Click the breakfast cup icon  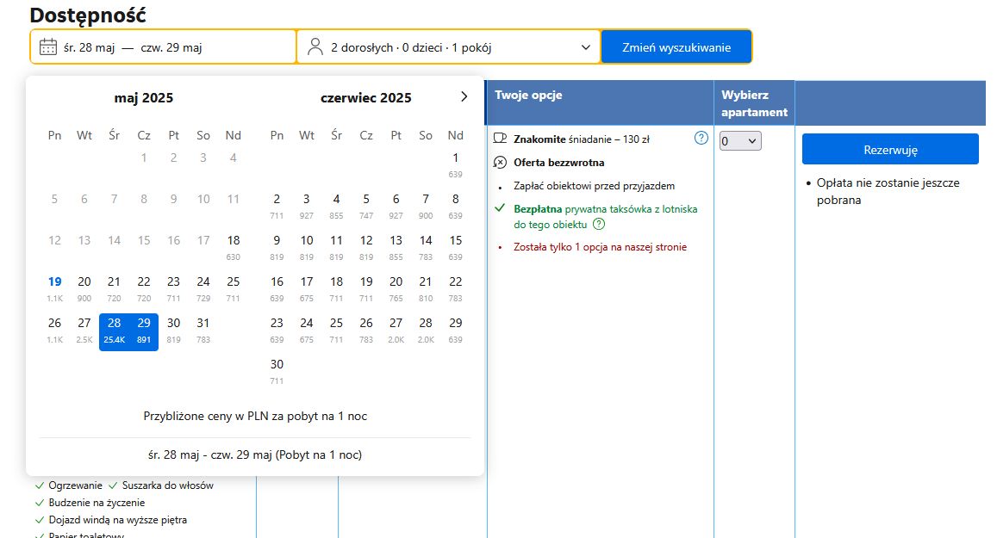pyautogui.click(x=501, y=138)
